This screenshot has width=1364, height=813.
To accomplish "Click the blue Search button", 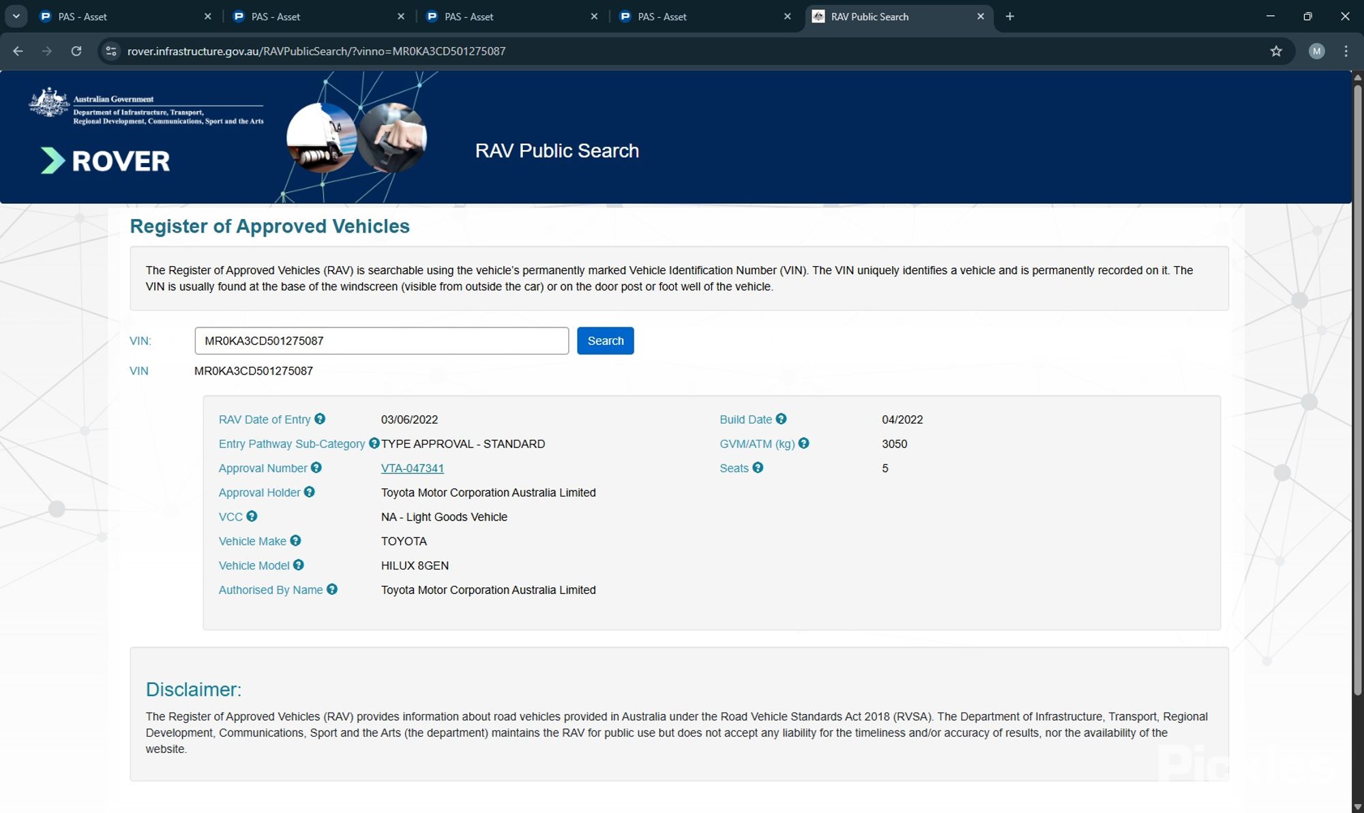I will (x=605, y=340).
